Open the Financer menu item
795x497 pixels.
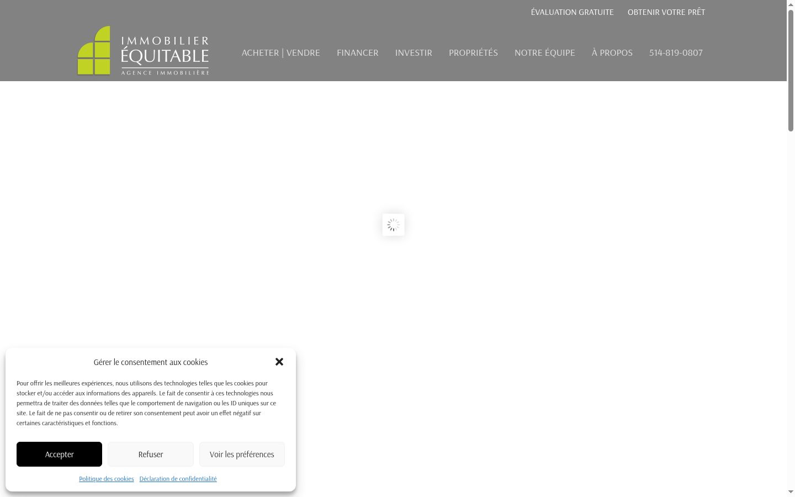tap(358, 52)
